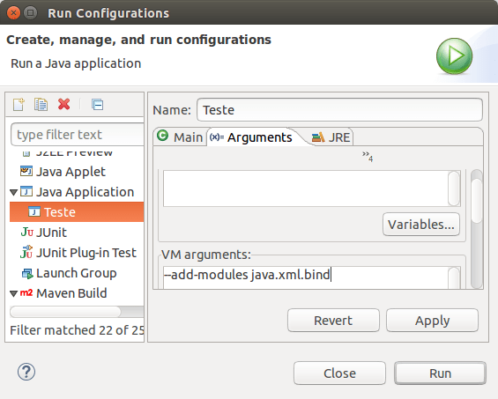Open help with question mark icon
Viewport: 498px width, 399px height.
[x=26, y=372]
